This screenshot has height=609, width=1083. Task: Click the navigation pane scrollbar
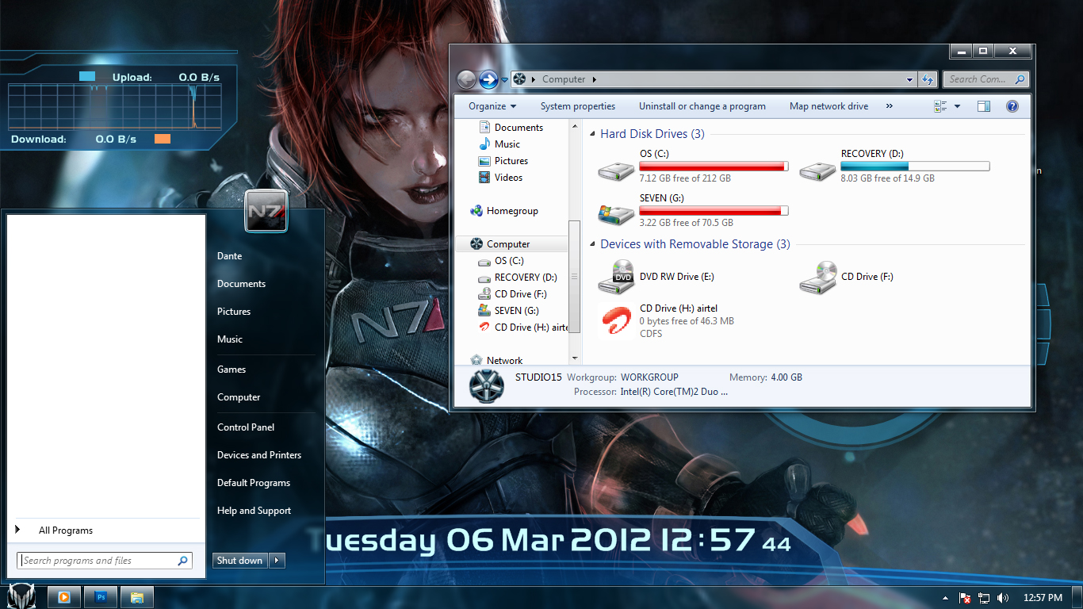pyautogui.click(x=575, y=277)
